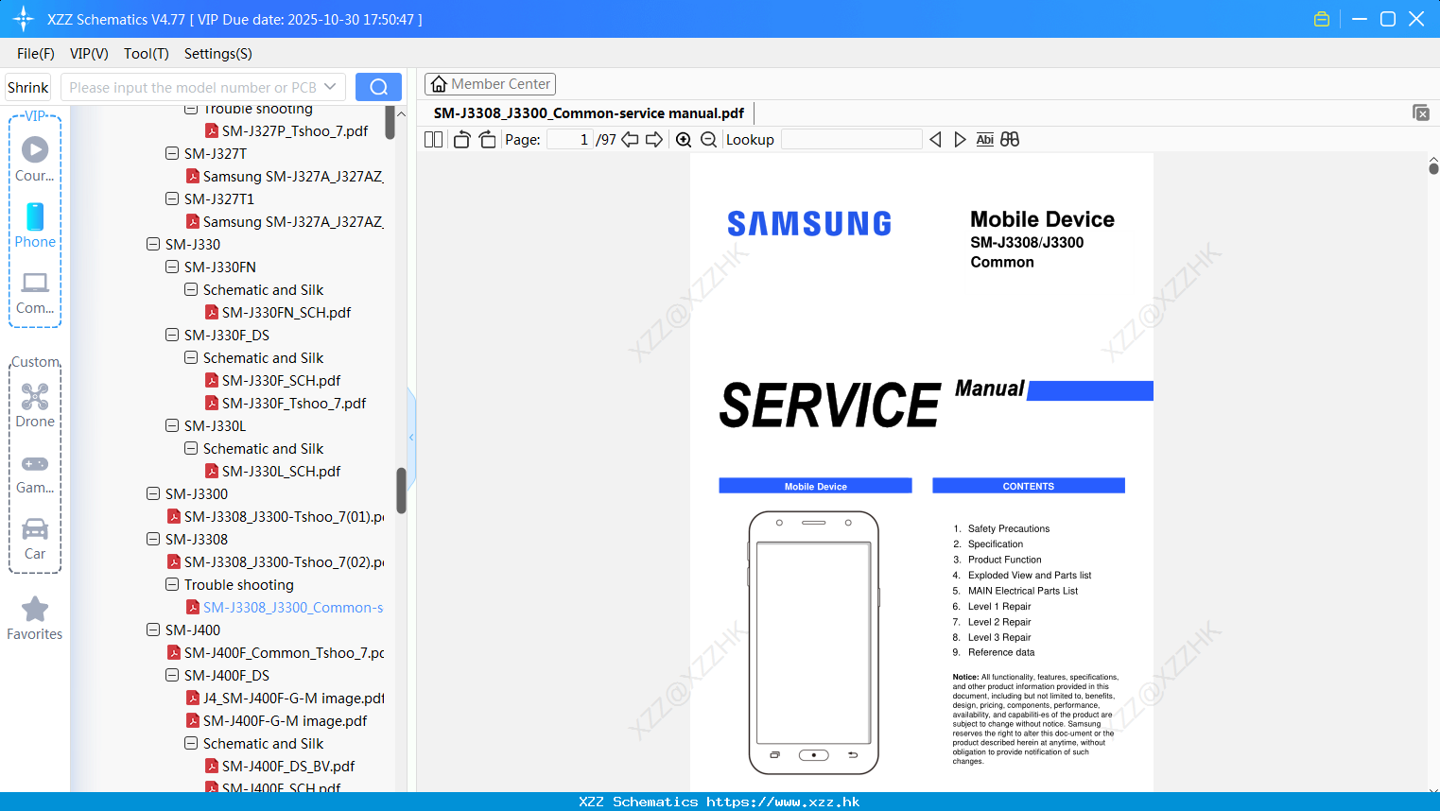
Task: Open model number dropdown arrow
Action: [330, 87]
